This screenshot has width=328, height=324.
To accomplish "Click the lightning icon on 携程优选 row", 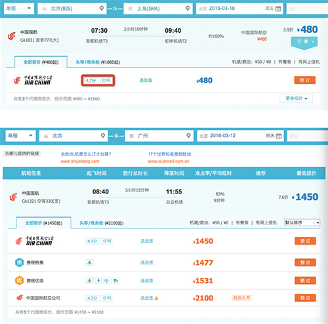I will pyautogui.click(x=98, y=281).
